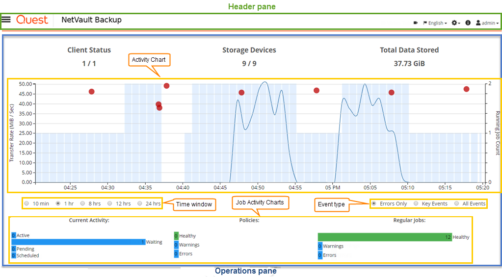Expand the admin account dropdown
This screenshot has width=502, height=277.
(490, 23)
